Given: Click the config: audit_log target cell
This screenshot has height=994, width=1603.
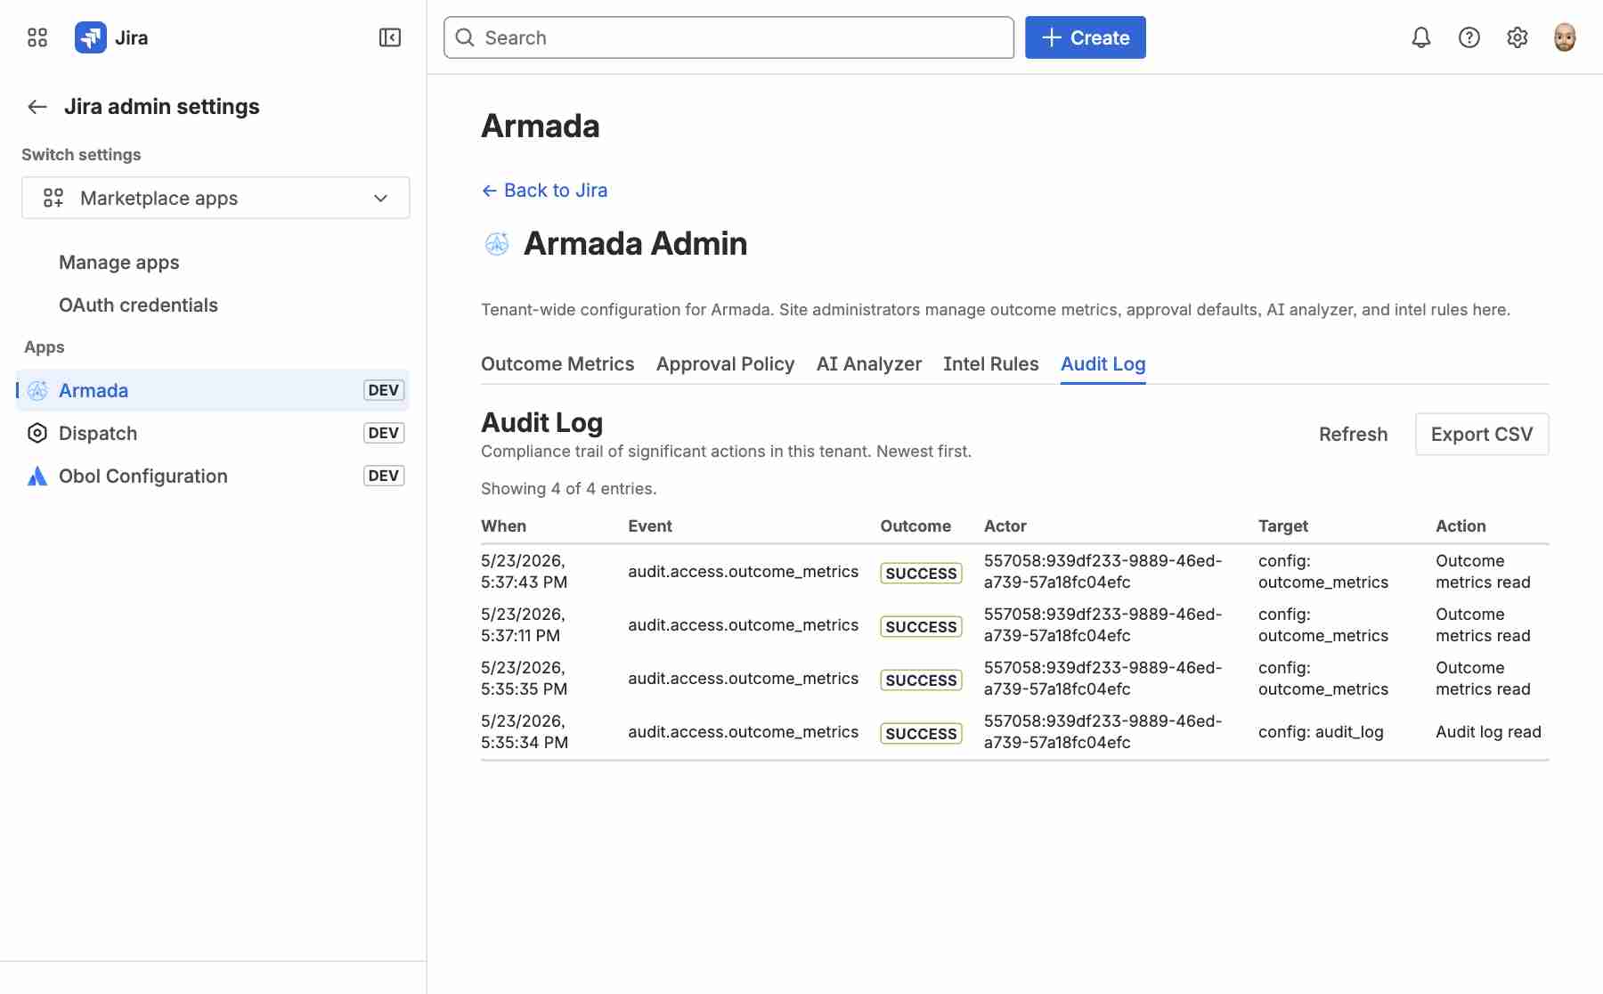Looking at the screenshot, I should pyautogui.click(x=1321, y=731).
